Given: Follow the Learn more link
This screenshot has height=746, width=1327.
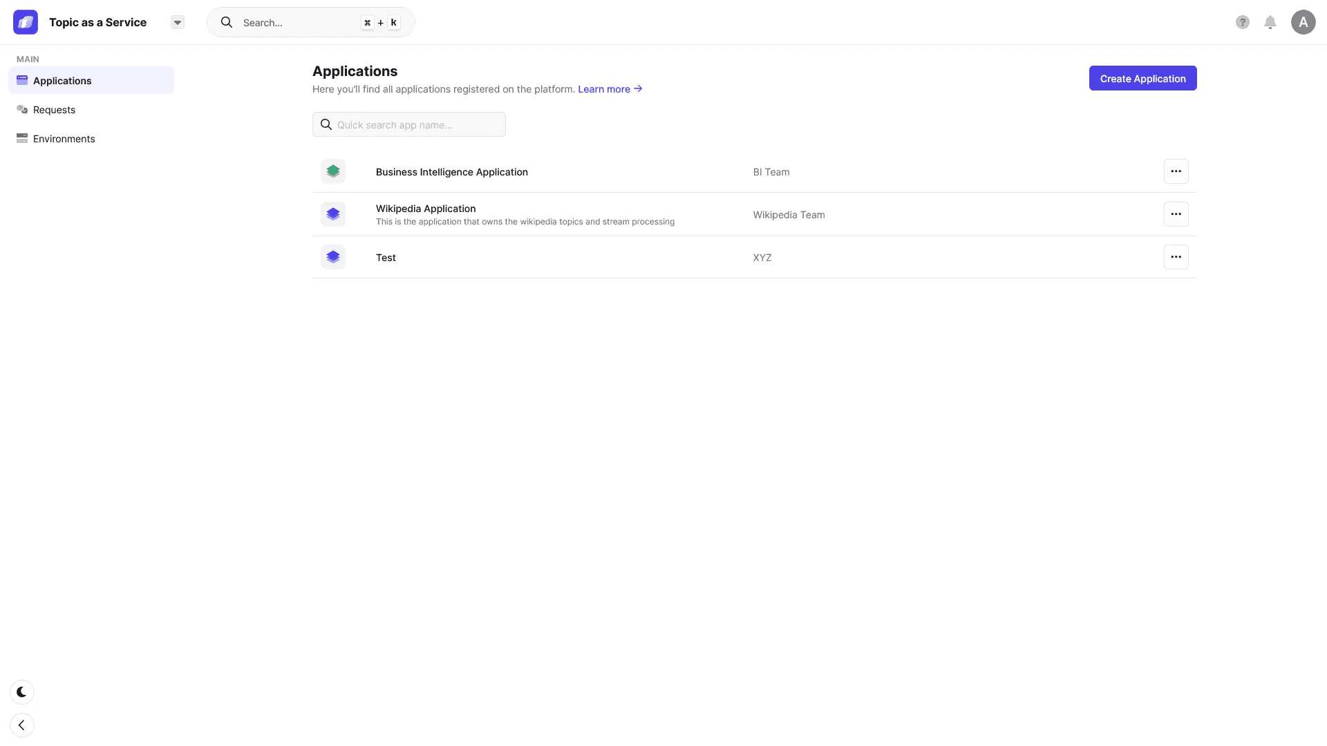Looking at the screenshot, I should (x=610, y=89).
